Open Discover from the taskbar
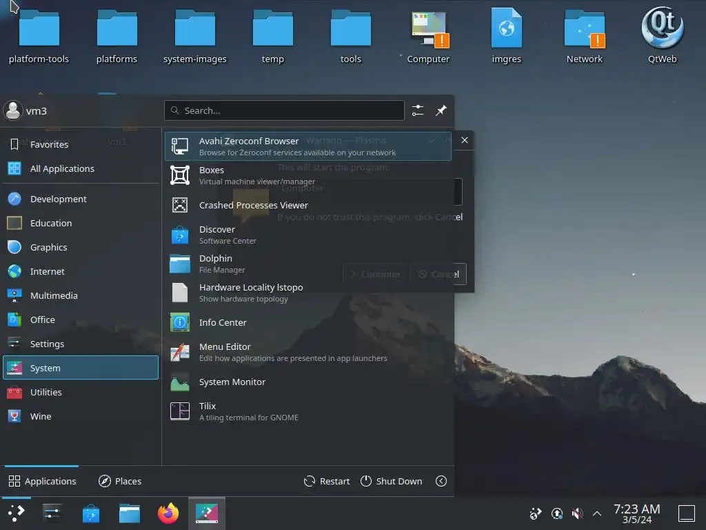Screen dimensions: 706x530 pos(91,513)
